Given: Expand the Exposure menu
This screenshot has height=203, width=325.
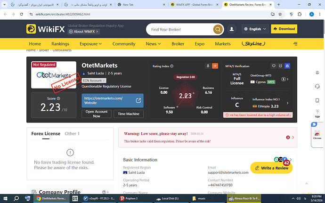Looking at the screenshot, I should pos(90,44).
